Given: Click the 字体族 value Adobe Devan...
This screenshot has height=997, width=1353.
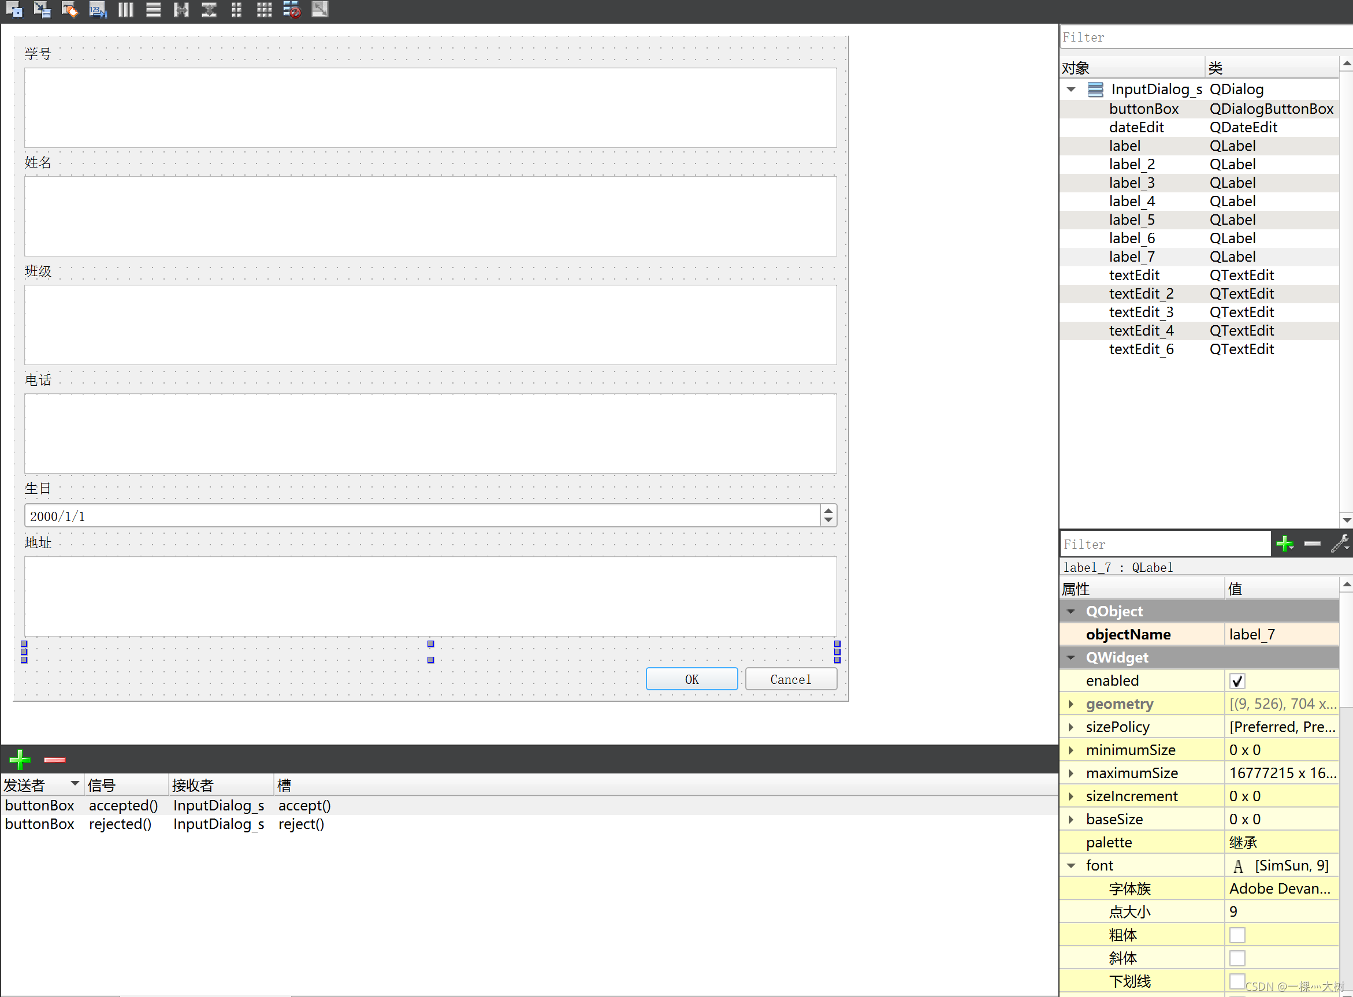Looking at the screenshot, I should point(1281,888).
